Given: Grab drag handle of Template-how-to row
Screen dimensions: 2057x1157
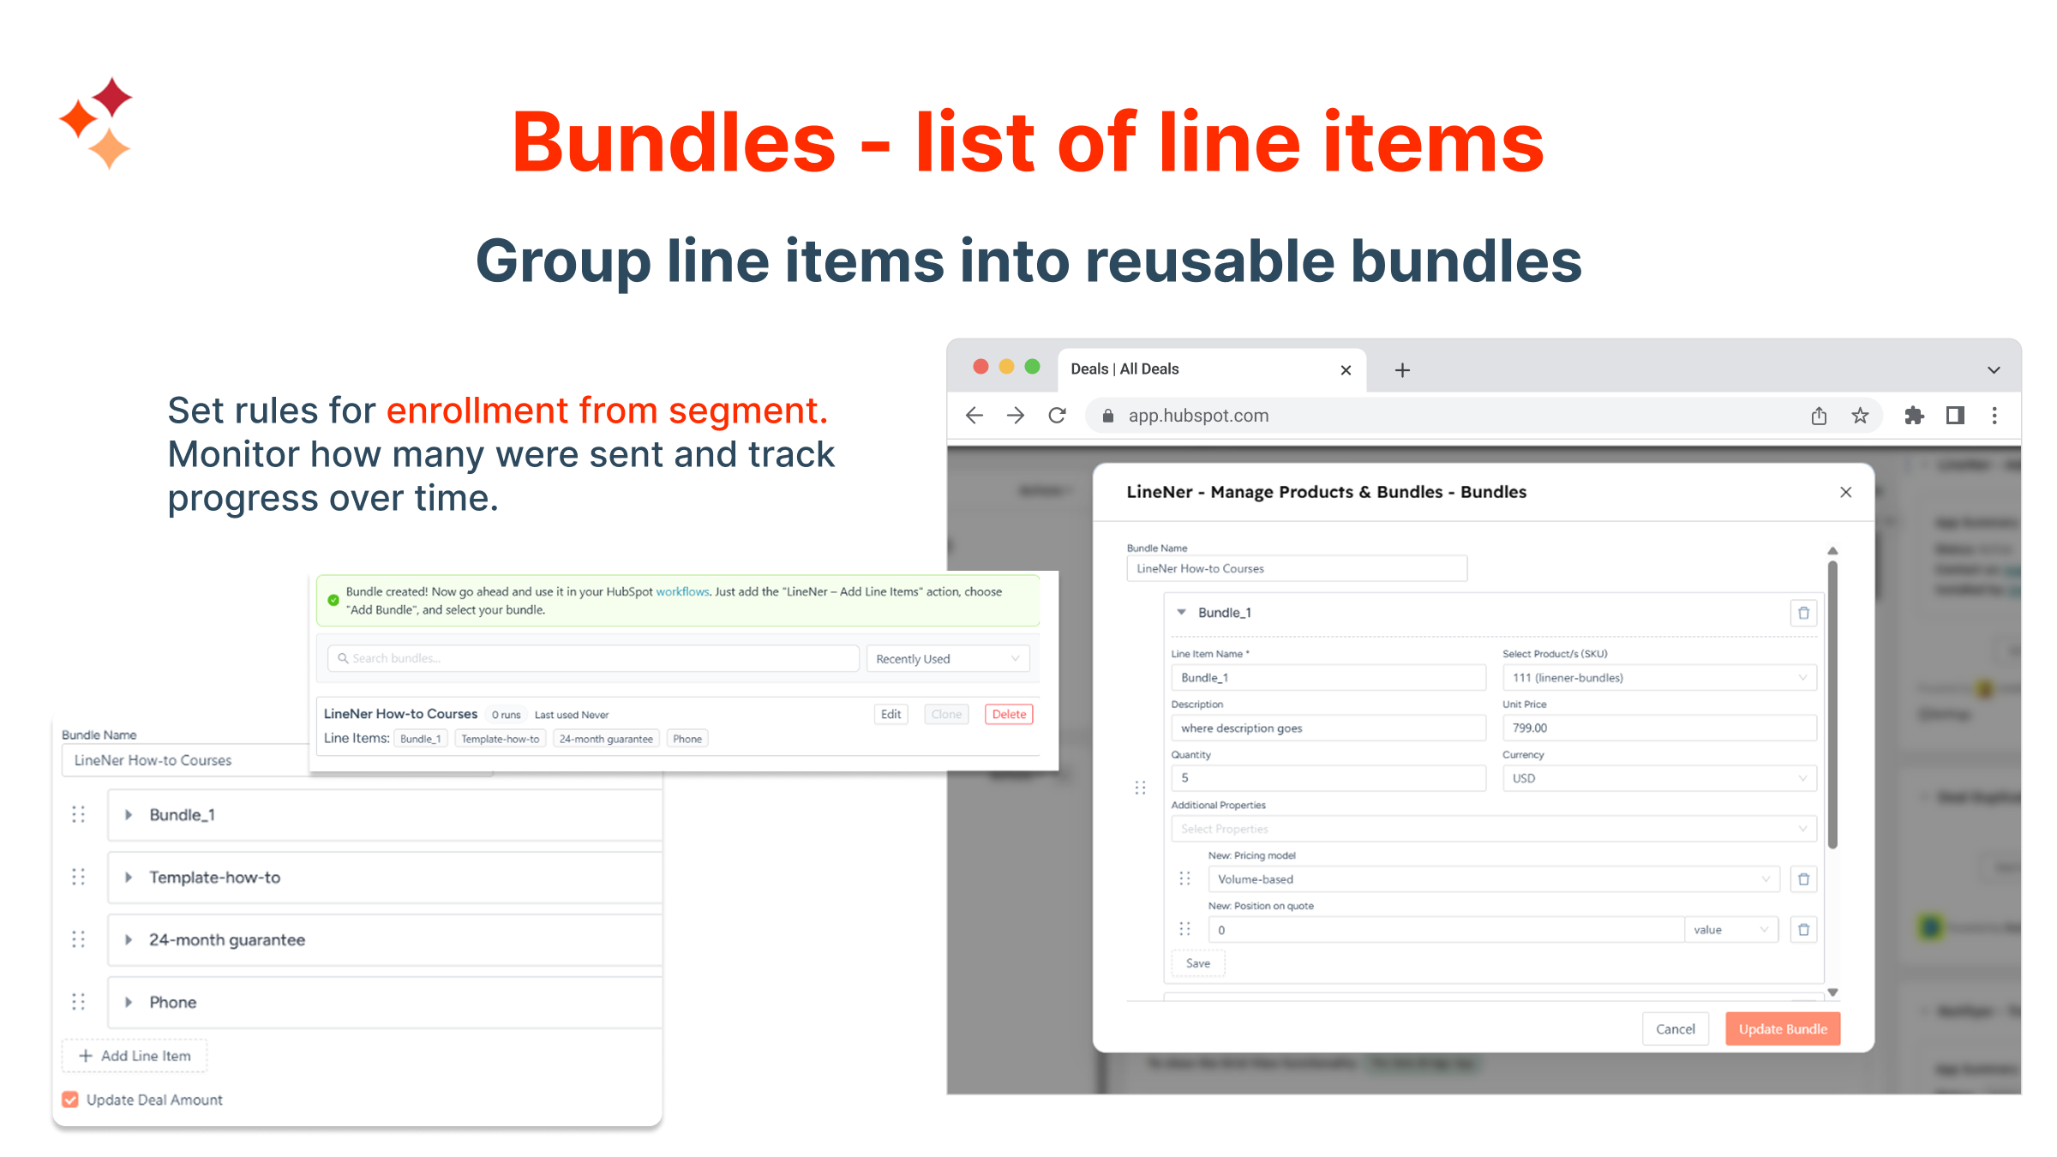Looking at the screenshot, I should [79, 877].
